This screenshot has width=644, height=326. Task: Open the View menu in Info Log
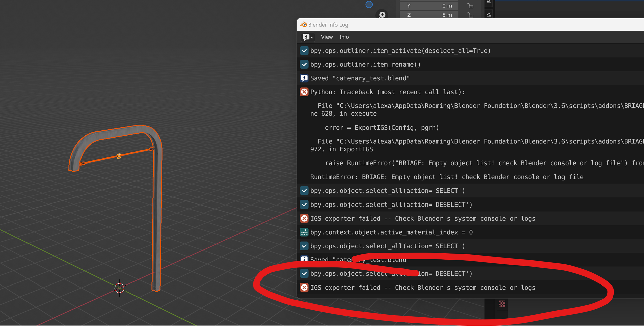click(327, 37)
